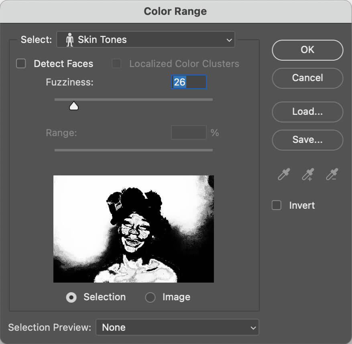Click the Save... button
The width and height of the screenshot is (352, 344).
pos(307,140)
